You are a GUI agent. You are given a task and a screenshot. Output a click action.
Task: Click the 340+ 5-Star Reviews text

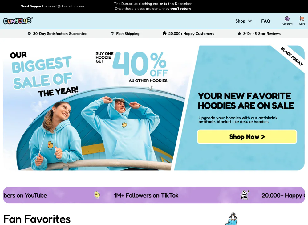pyautogui.click(x=261, y=34)
